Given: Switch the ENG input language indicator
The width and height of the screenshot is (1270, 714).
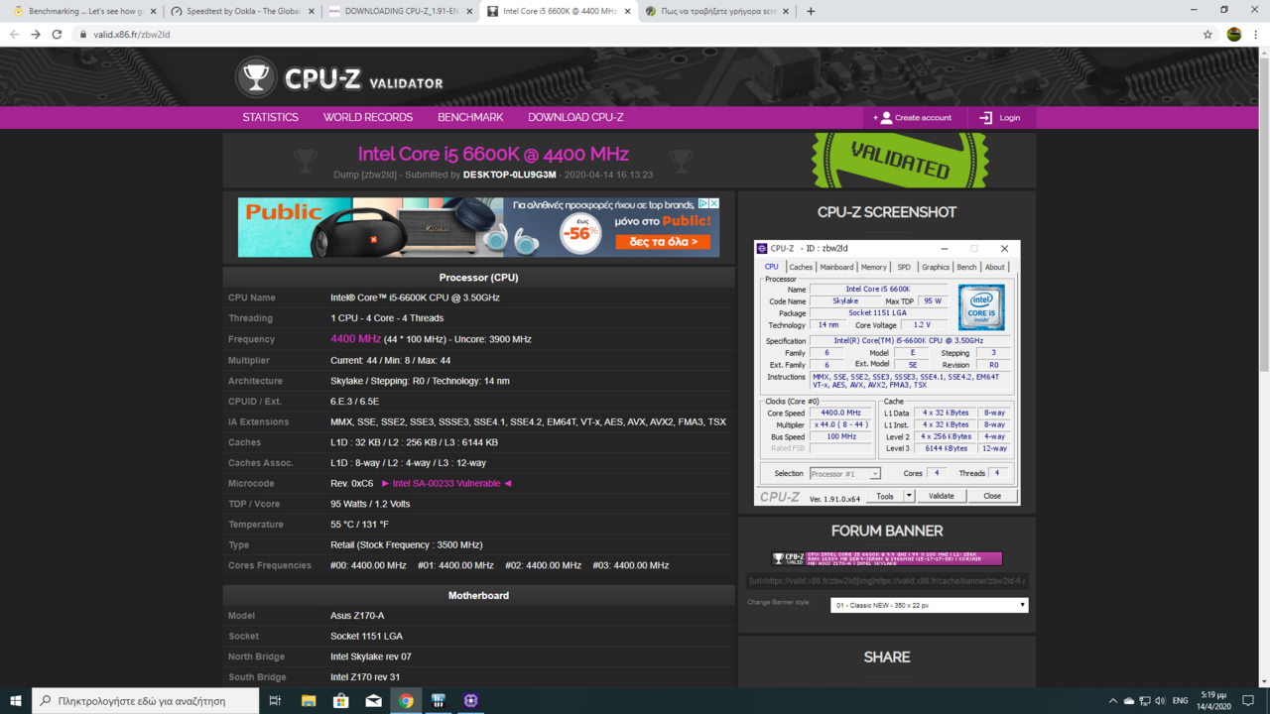Looking at the screenshot, I should tap(1182, 700).
